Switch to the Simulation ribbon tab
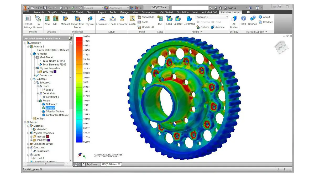Image resolution: width=315 pixels, height=177 pixels. pos(182,12)
